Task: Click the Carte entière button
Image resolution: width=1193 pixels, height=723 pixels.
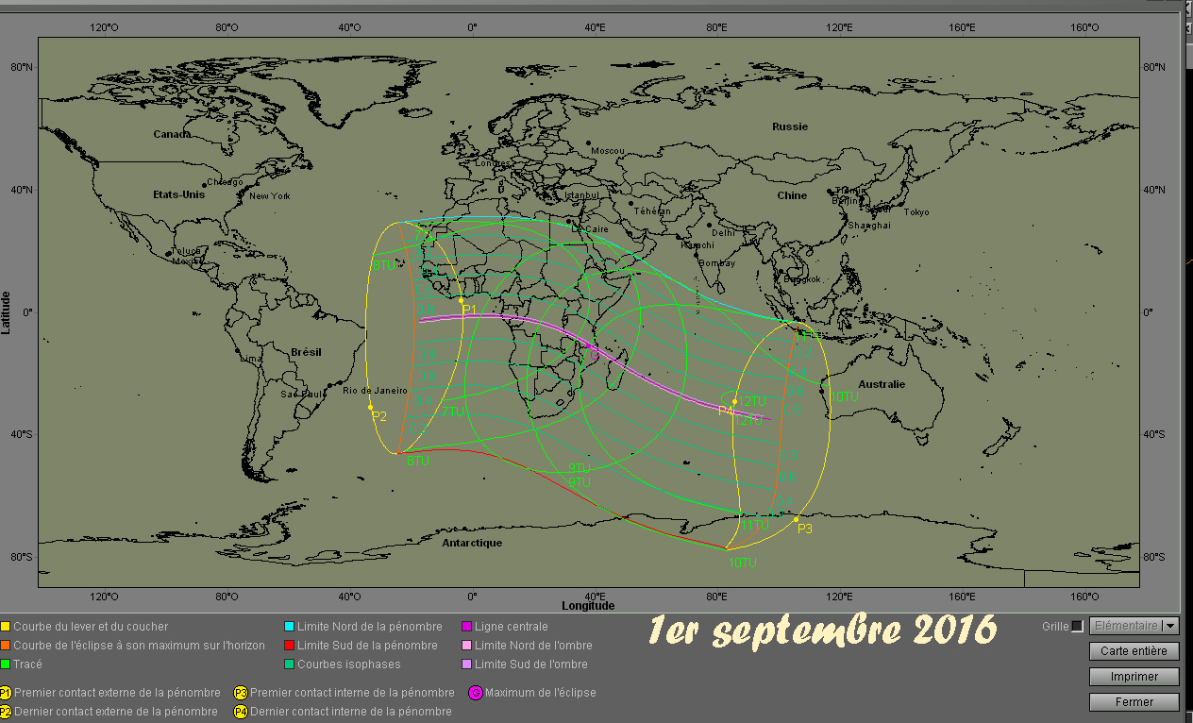Action: tap(1134, 650)
